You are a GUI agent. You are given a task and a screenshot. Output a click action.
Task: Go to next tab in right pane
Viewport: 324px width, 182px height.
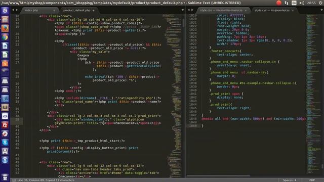[192, 10]
